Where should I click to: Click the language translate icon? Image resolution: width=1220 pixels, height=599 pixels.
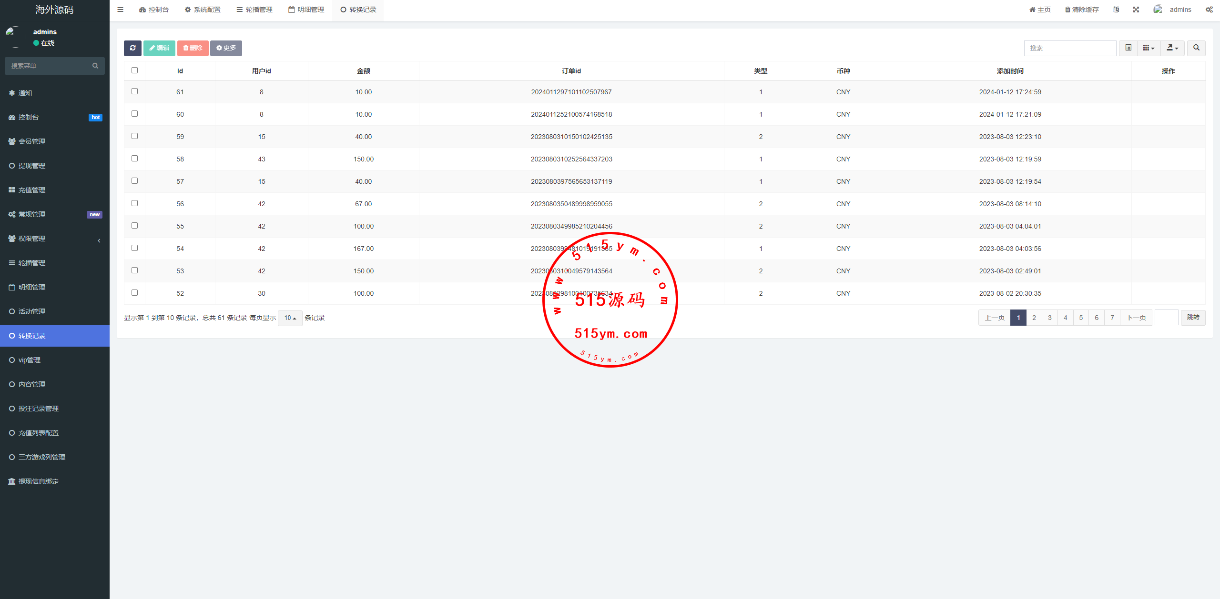pos(1116,10)
